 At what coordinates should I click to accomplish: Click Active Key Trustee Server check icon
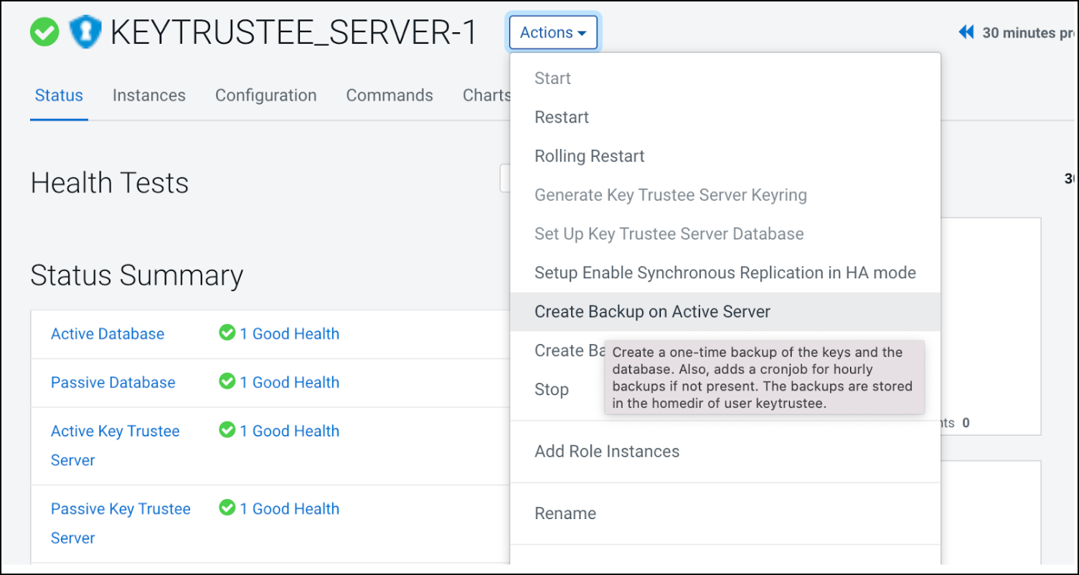tap(227, 431)
